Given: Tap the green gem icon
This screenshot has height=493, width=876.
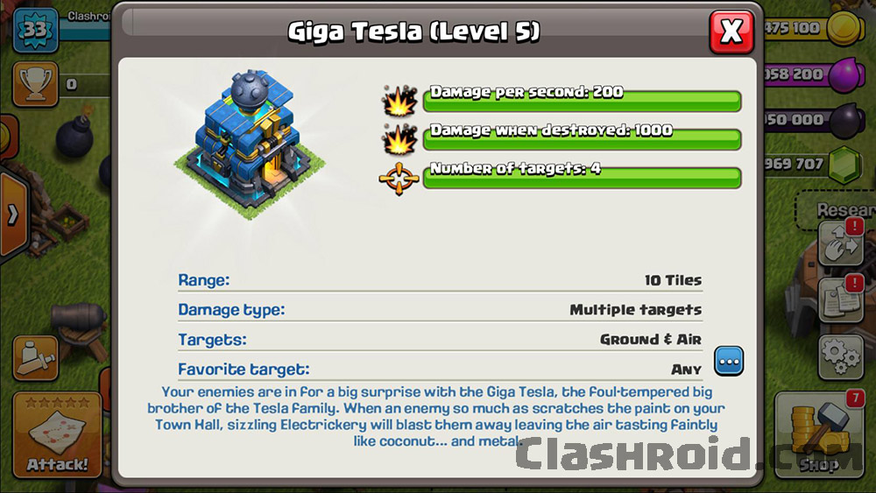Looking at the screenshot, I should [x=844, y=166].
